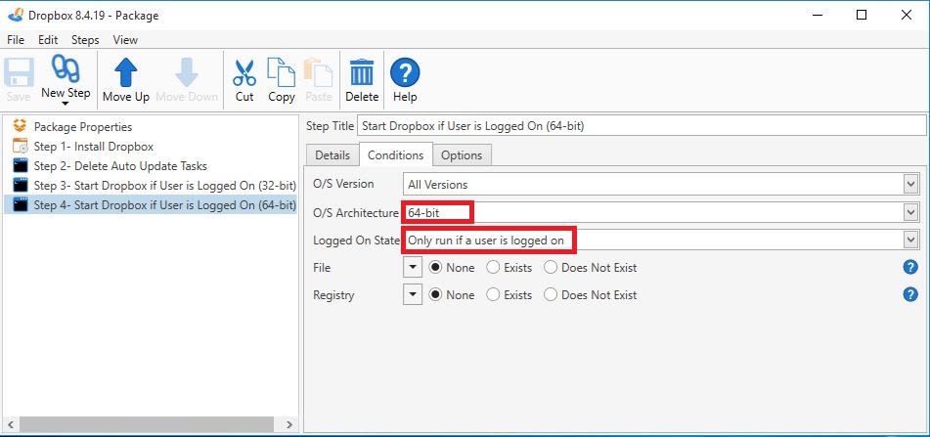Image resolution: width=930 pixels, height=437 pixels.
Task: Click the Package Properties icon
Action: [x=21, y=126]
